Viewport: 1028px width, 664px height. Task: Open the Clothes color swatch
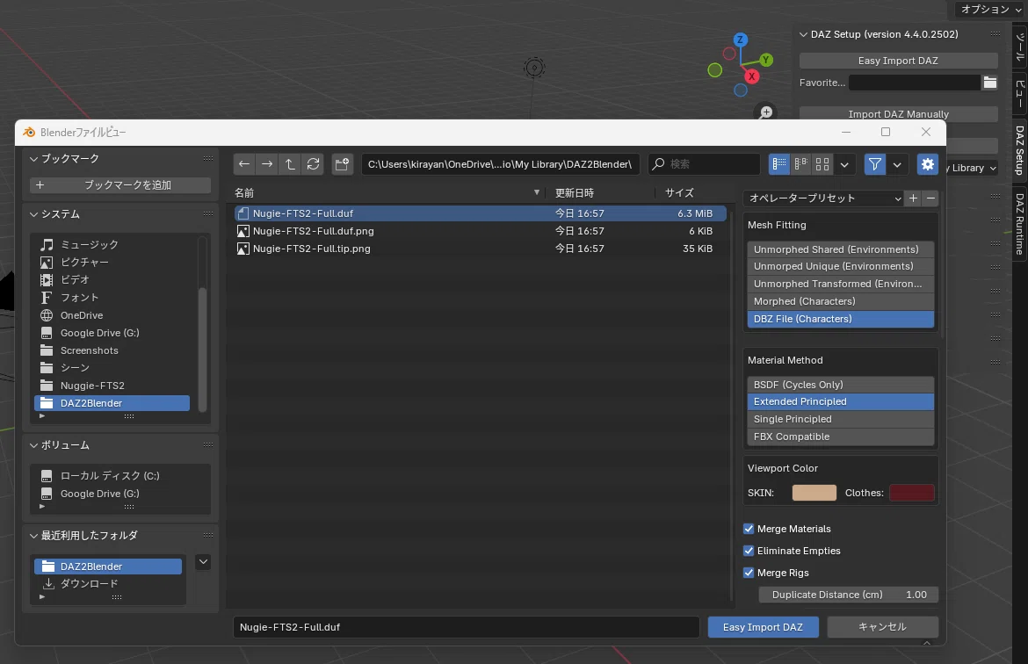click(912, 493)
